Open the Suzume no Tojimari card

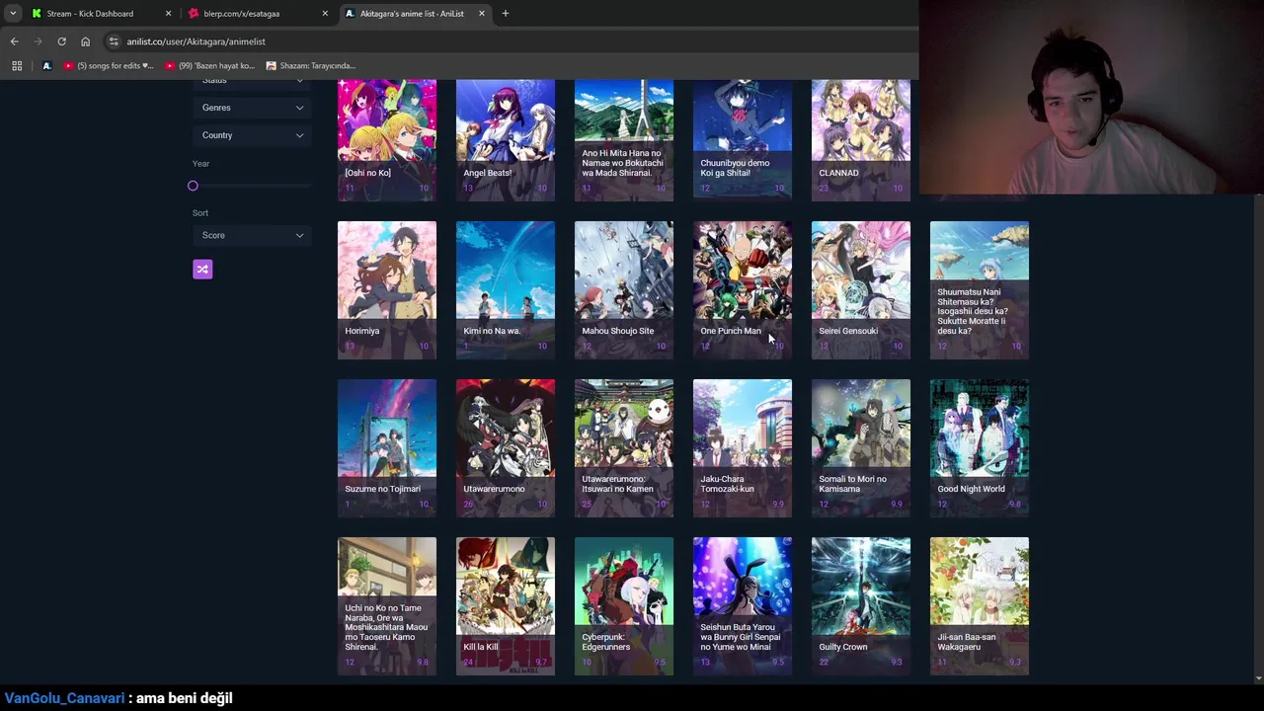point(387,448)
